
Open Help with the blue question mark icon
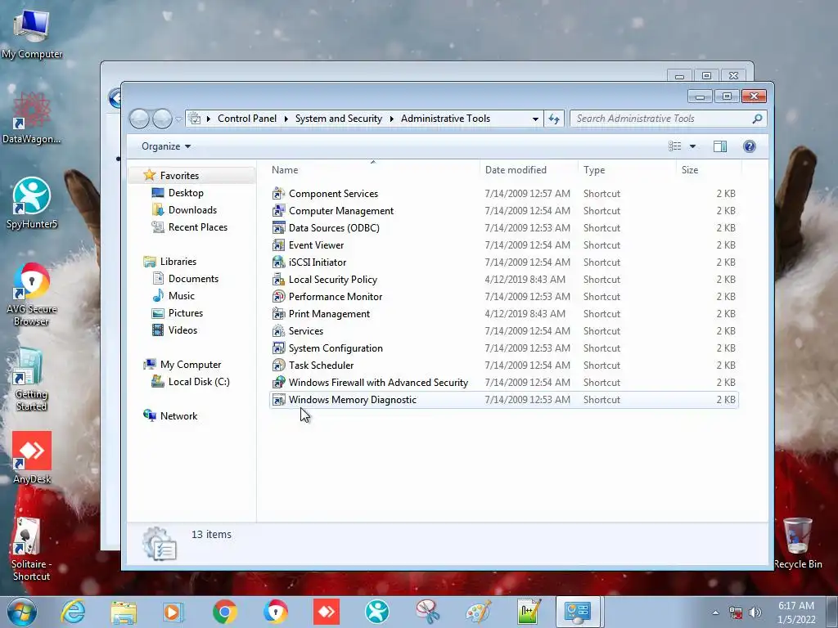(x=750, y=146)
